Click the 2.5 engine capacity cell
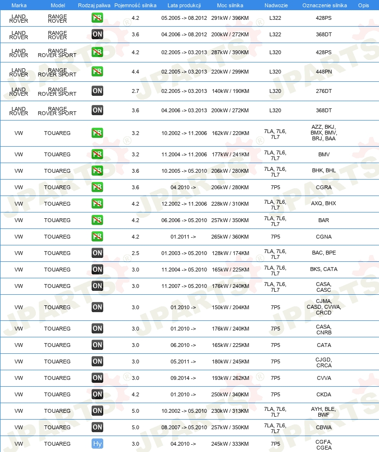379x452 pixels. point(135,253)
